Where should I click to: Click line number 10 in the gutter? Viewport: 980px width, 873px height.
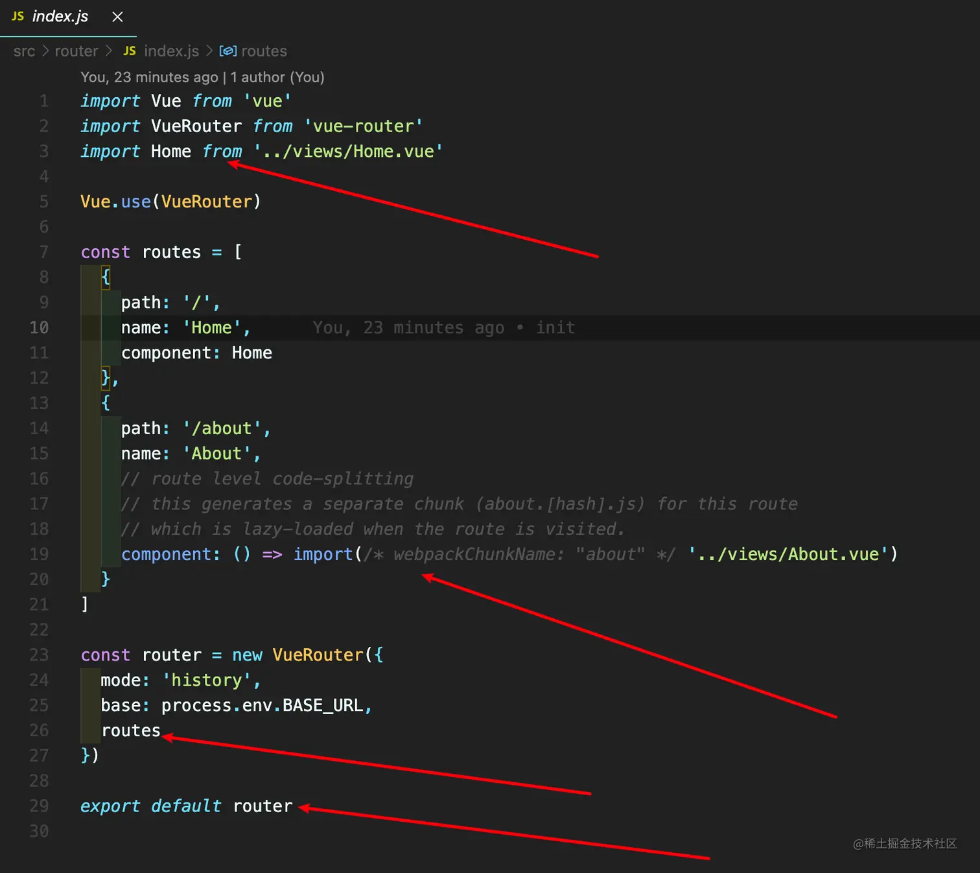(39, 328)
